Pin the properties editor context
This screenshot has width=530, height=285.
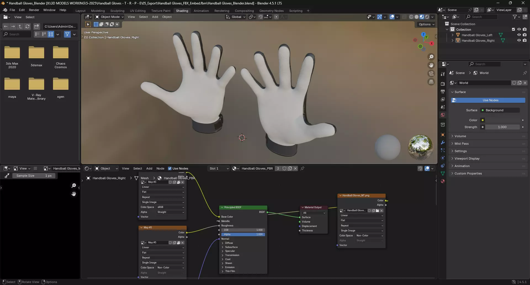pos(525,73)
